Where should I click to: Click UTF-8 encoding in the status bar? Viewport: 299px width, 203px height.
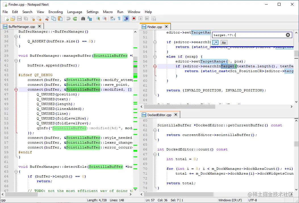point(252,200)
